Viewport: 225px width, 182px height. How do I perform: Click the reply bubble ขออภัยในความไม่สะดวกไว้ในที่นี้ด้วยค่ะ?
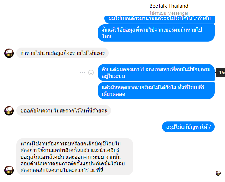(64, 110)
